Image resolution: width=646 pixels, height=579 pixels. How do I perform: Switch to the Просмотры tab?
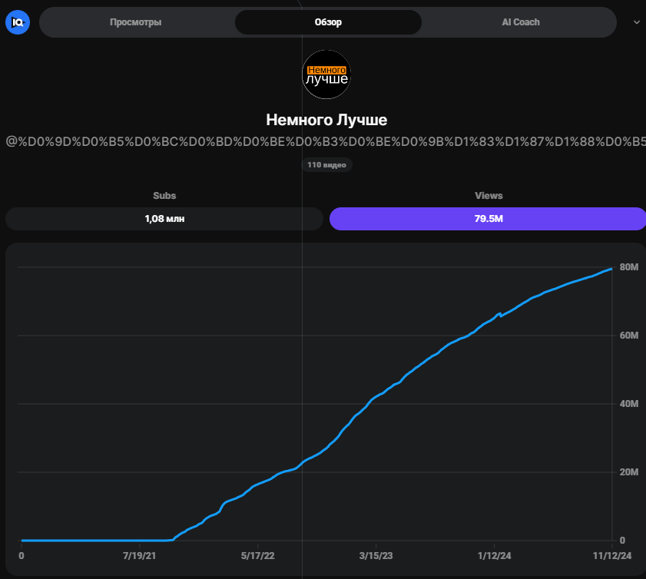click(x=136, y=22)
